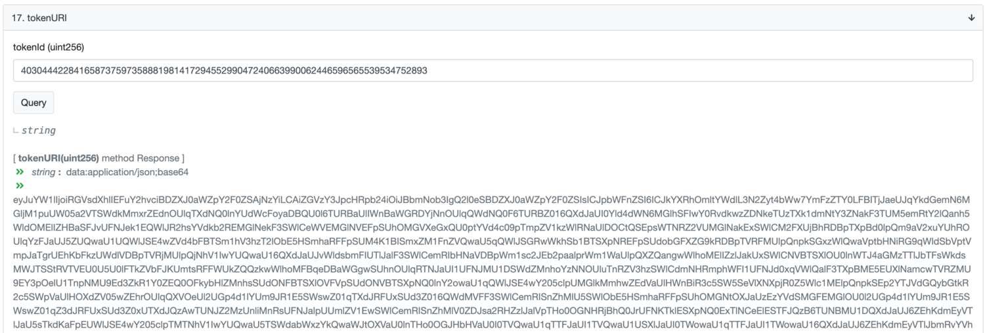Click 'method Response ]' text
Image resolution: width=985 pixels, height=333 pixels.
pyautogui.click(x=143, y=158)
